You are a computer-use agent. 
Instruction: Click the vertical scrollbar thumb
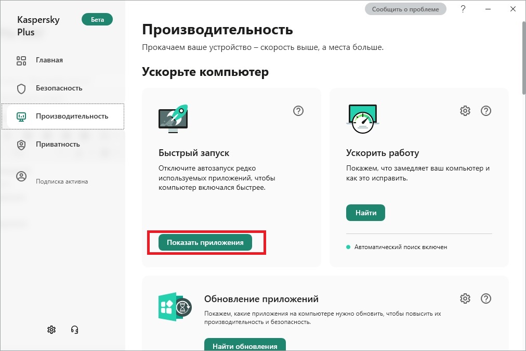click(x=524, y=58)
